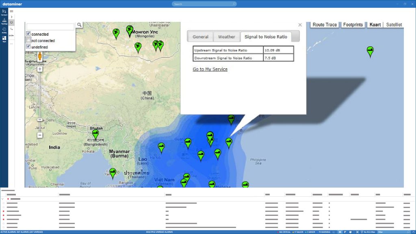Image resolution: width=416 pixels, height=234 pixels.
Task: Open the Surveyor sidebar module
Action: pos(4,12)
